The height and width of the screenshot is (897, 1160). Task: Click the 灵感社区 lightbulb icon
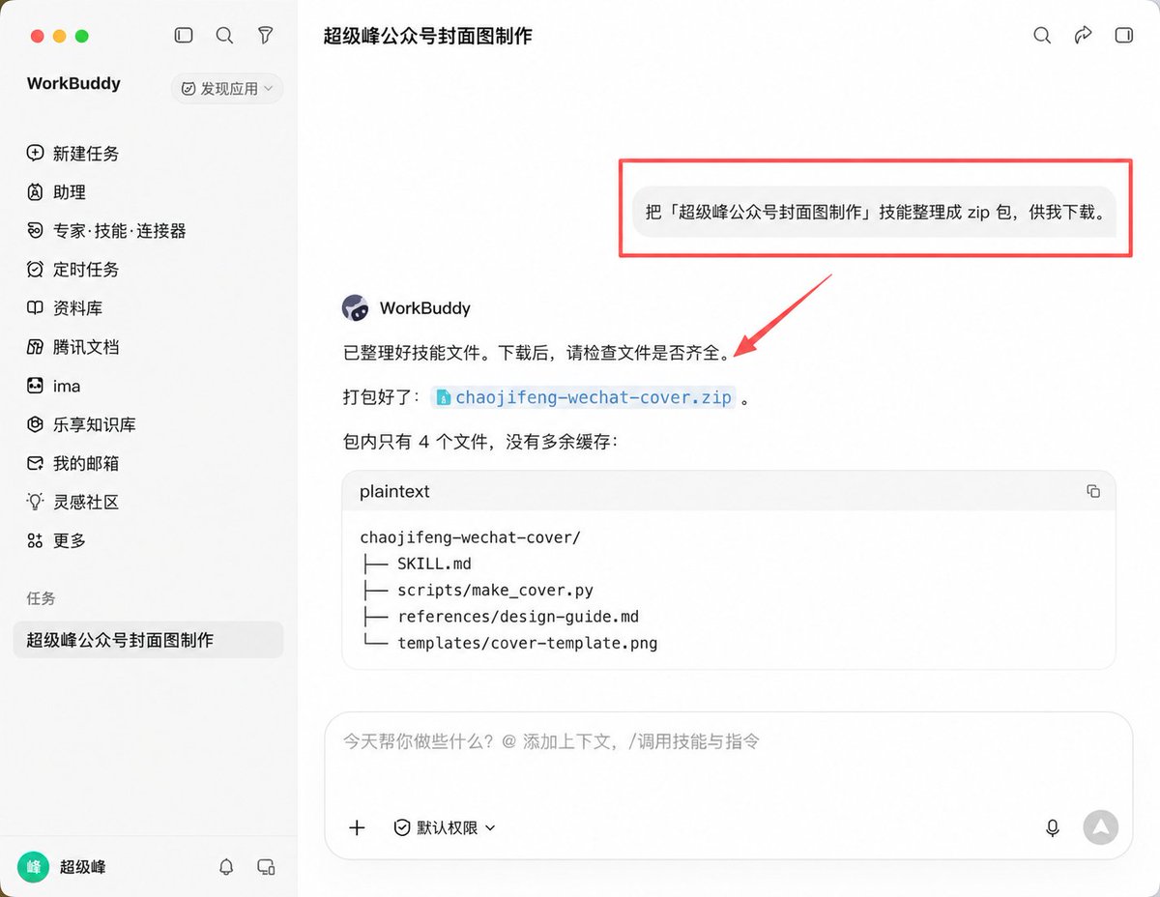pos(35,502)
